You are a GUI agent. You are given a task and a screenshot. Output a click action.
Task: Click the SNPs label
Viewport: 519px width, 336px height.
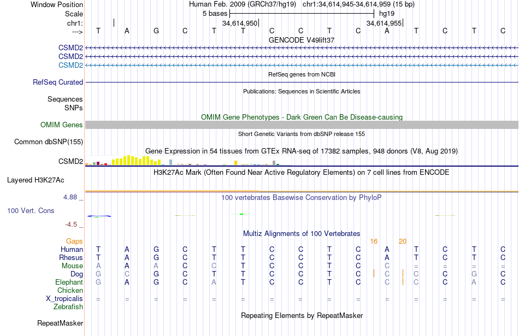click(x=74, y=108)
